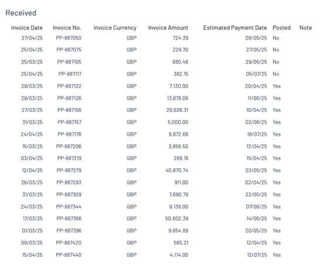Click the Note column header

tap(306, 28)
